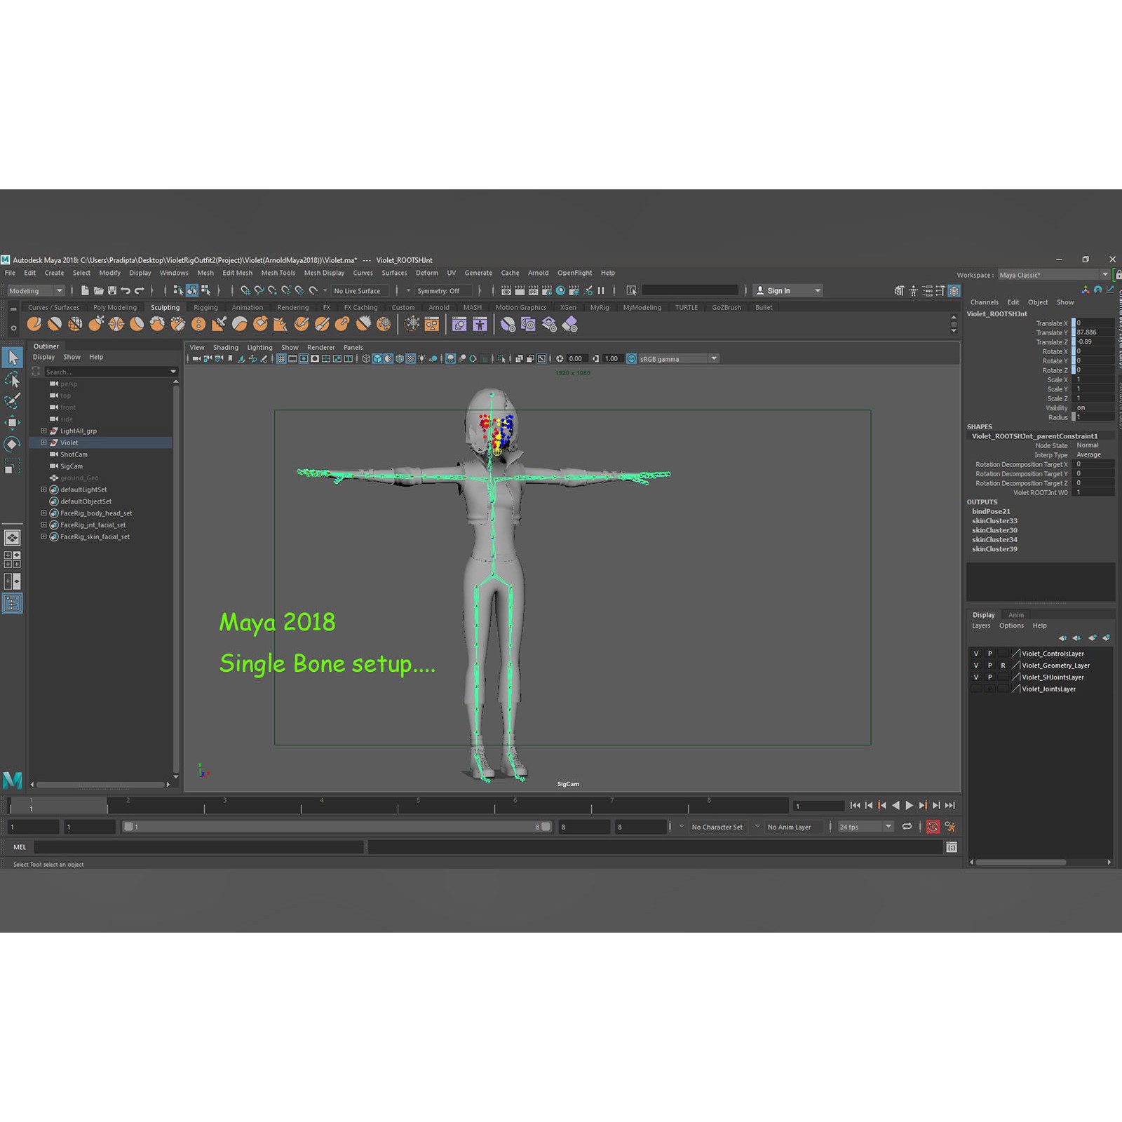
Task: Click the No Character Set button
Action: [717, 827]
